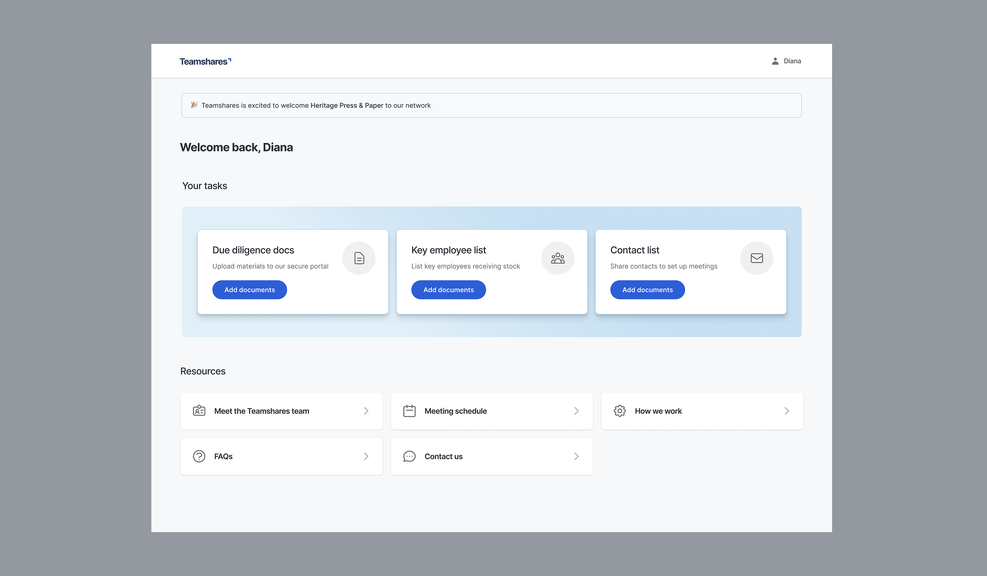Add documents for Key employee list

pyautogui.click(x=448, y=290)
